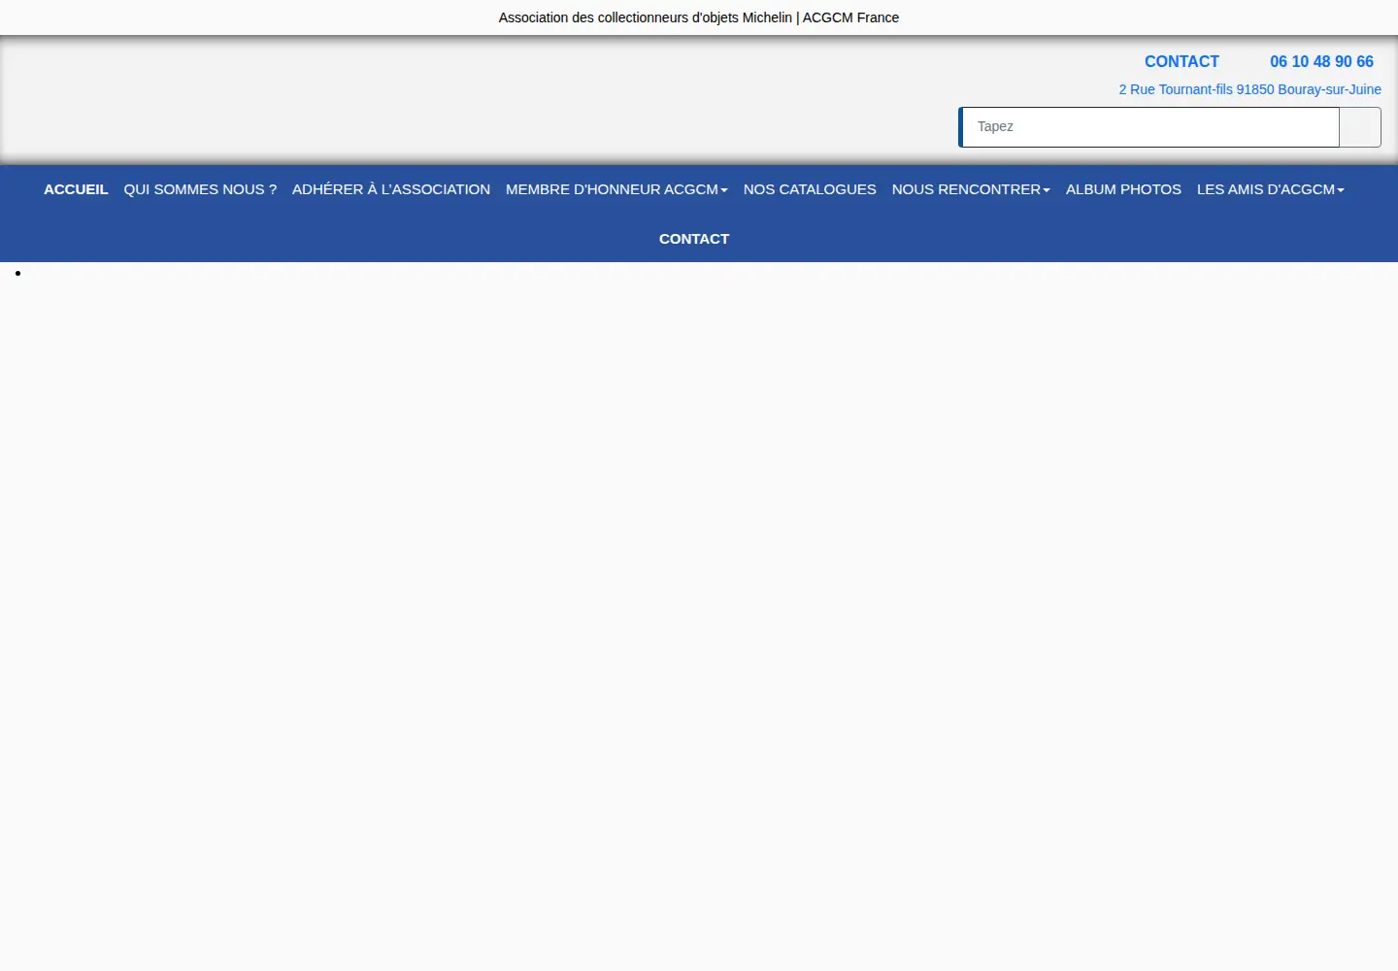1398x971 pixels.
Task: Focus the Tapez search field
Action: click(1149, 127)
